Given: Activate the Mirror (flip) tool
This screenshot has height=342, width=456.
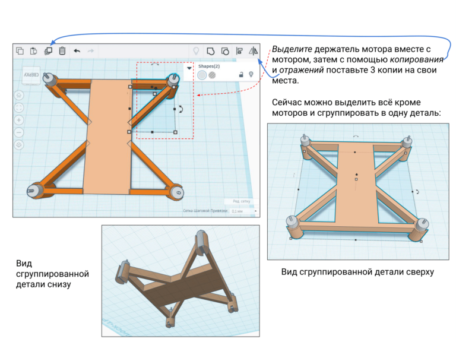Looking at the screenshot, I should (x=254, y=51).
